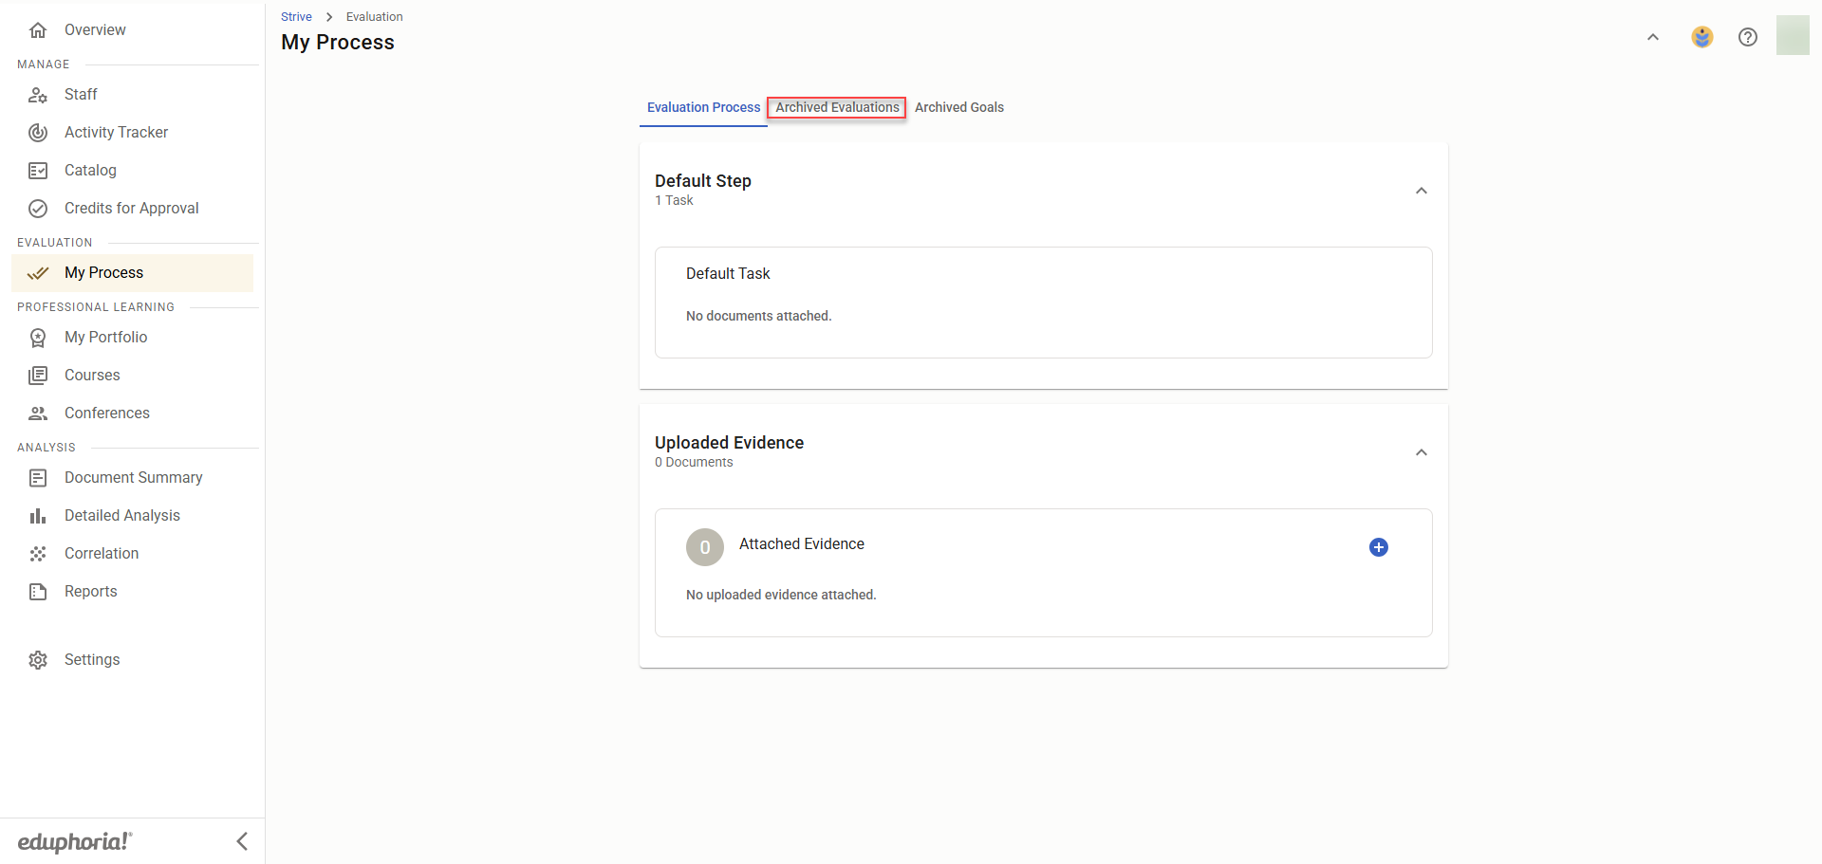Screen dimensions: 1822x864
Task: Open the Default Task card
Action: pos(1042,302)
